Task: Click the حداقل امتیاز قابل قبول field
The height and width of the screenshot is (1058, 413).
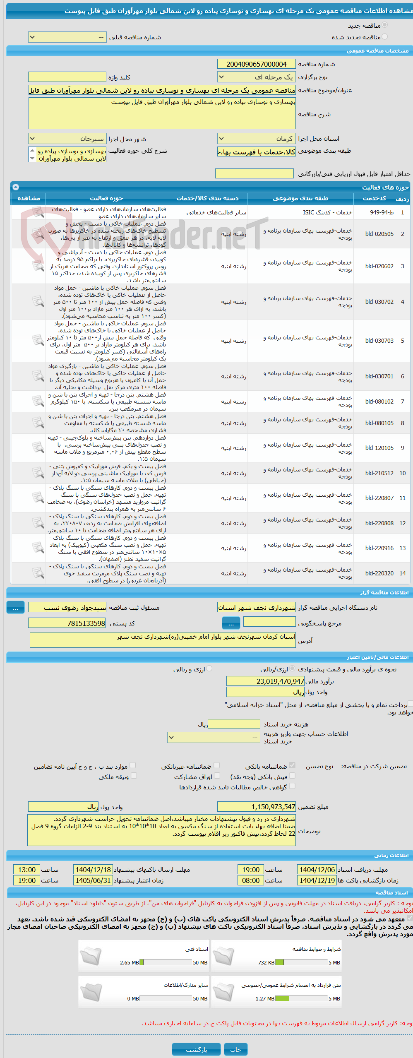Action: click(x=255, y=173)
